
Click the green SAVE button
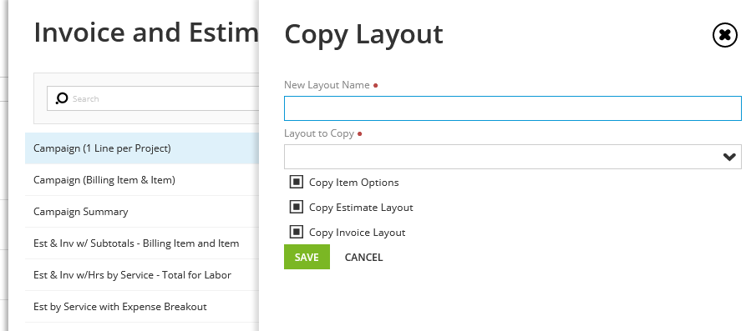coord(307,257)
